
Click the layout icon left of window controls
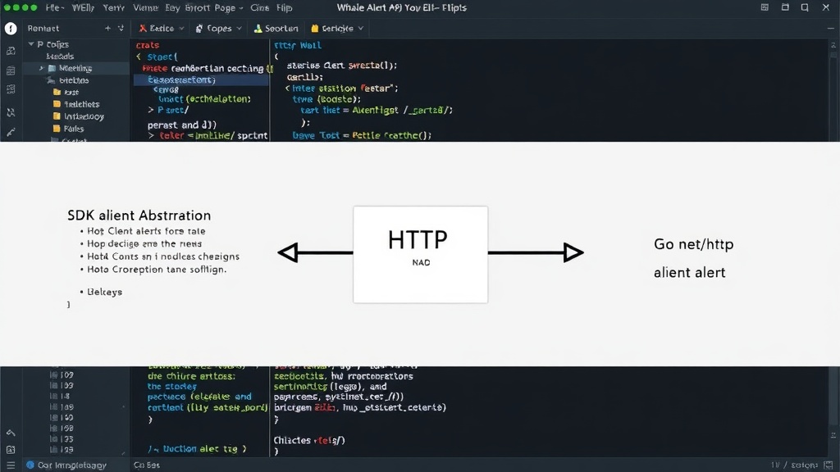(x=765, y=7)
